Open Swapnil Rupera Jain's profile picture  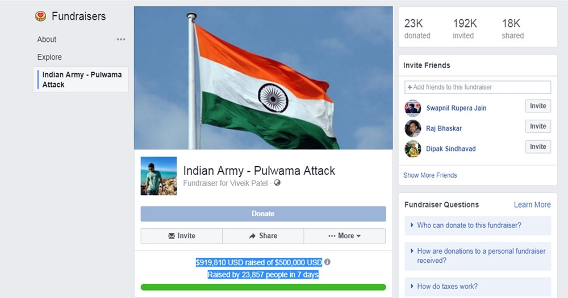412,108
